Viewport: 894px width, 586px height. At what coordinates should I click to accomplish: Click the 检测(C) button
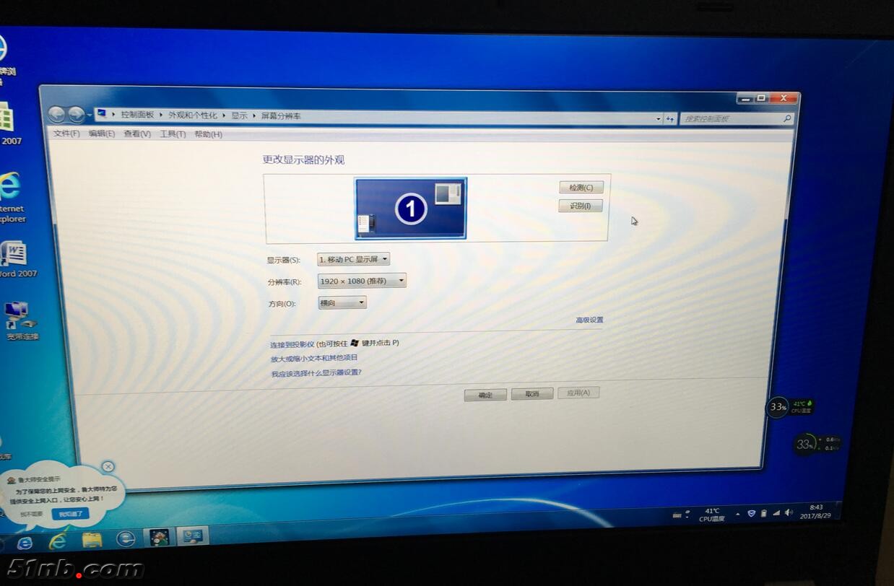point(581,188)
